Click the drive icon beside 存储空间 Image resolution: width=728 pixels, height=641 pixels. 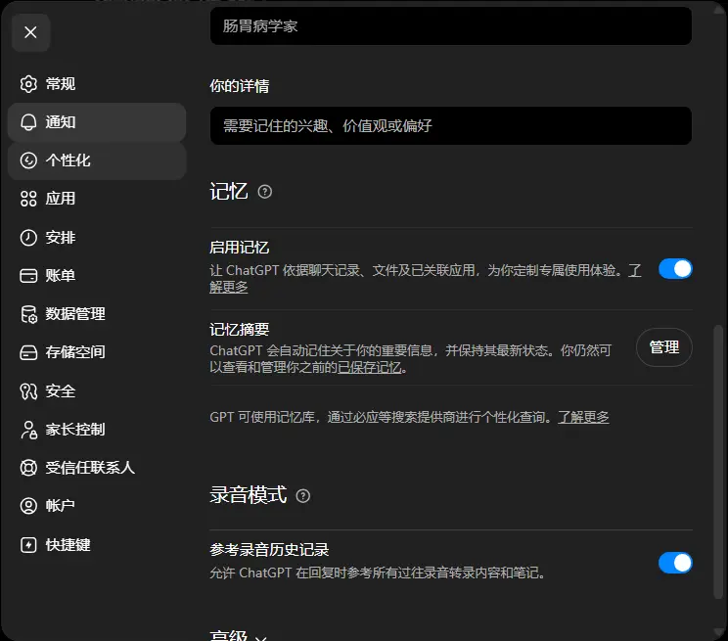[x=28, y=352]
